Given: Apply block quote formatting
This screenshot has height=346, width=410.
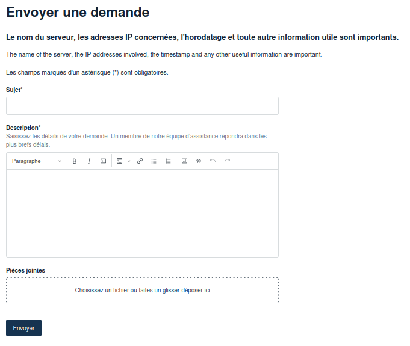Looking at the screenshot, I should coord(199,161).
